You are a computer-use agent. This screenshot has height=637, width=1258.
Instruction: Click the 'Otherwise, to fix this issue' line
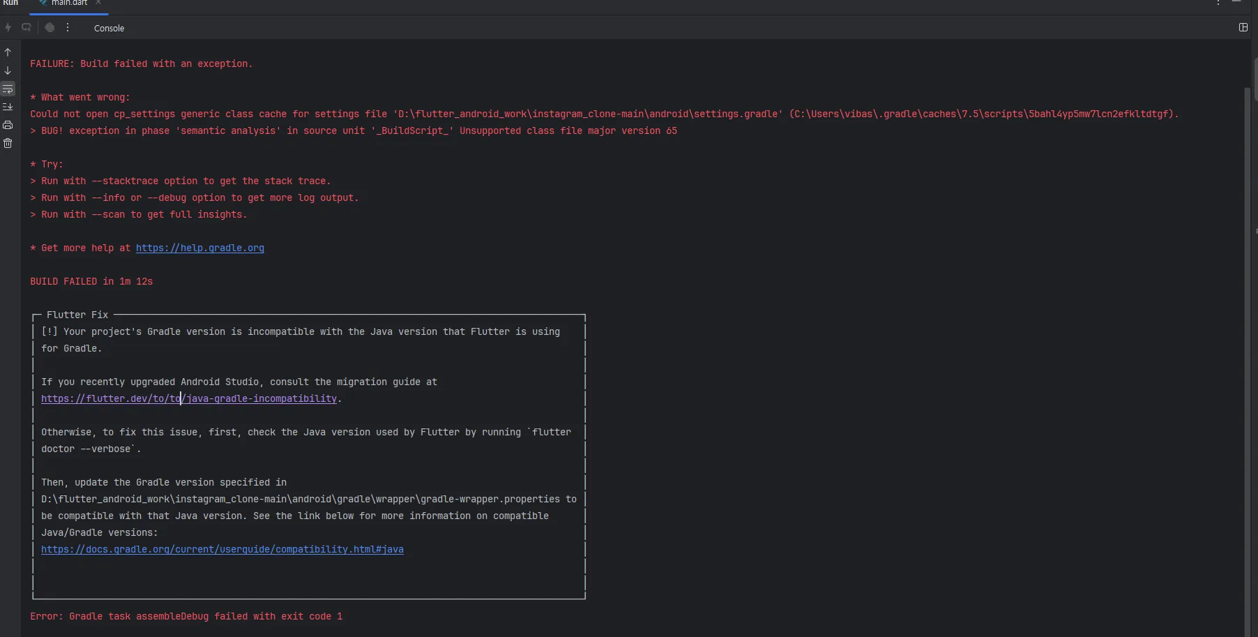pyautogui.click(x=306, y=433)
